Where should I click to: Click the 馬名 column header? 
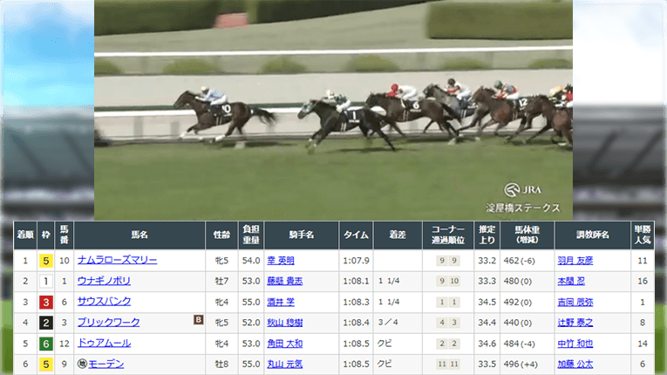click(x=140, y=235)
